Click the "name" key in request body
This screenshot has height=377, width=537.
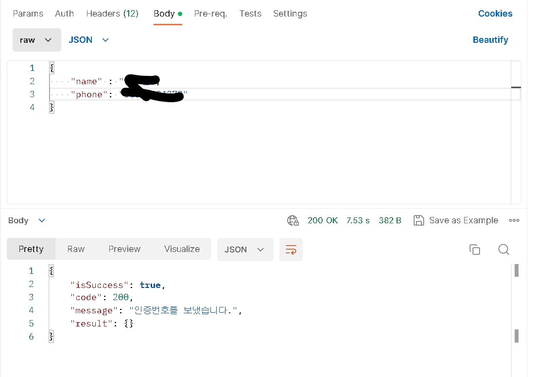click(x=87, y=82)
